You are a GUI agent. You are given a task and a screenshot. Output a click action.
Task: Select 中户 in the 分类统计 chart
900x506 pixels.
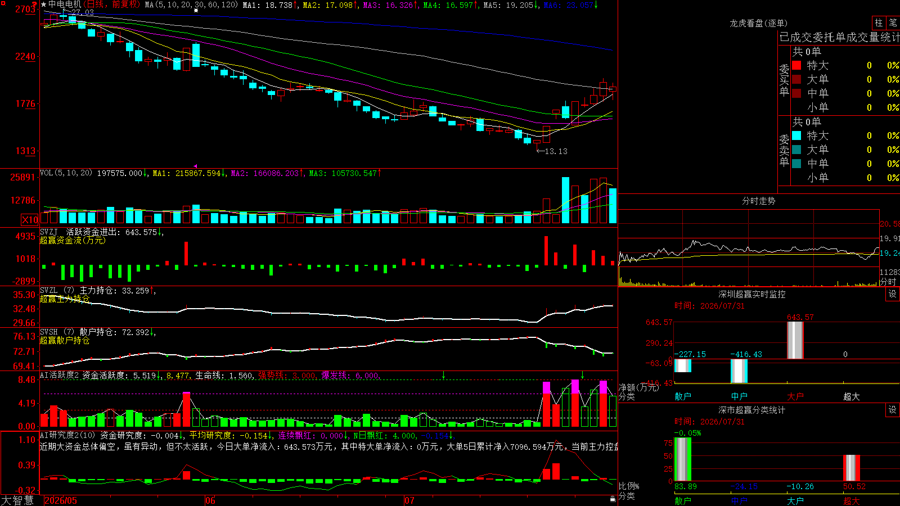click(739, 500)
